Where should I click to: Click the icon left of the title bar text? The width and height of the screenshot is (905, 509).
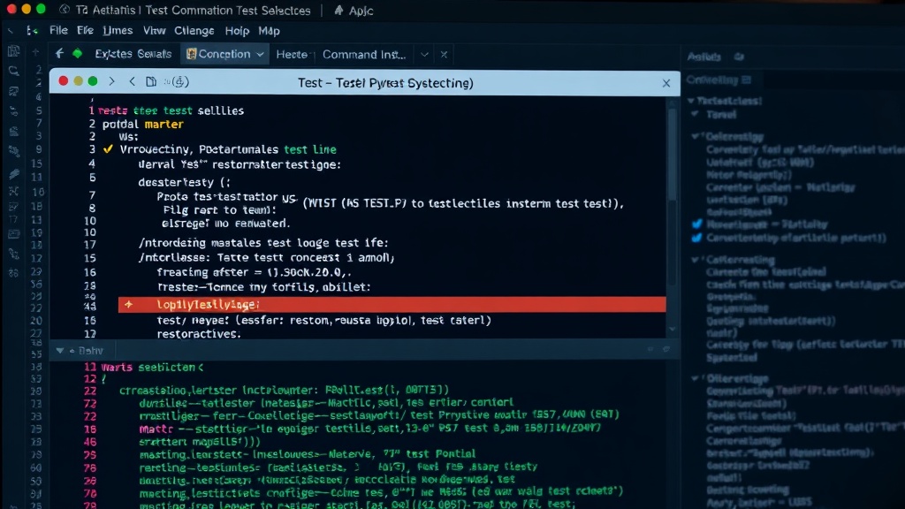[x=65, y=10]
